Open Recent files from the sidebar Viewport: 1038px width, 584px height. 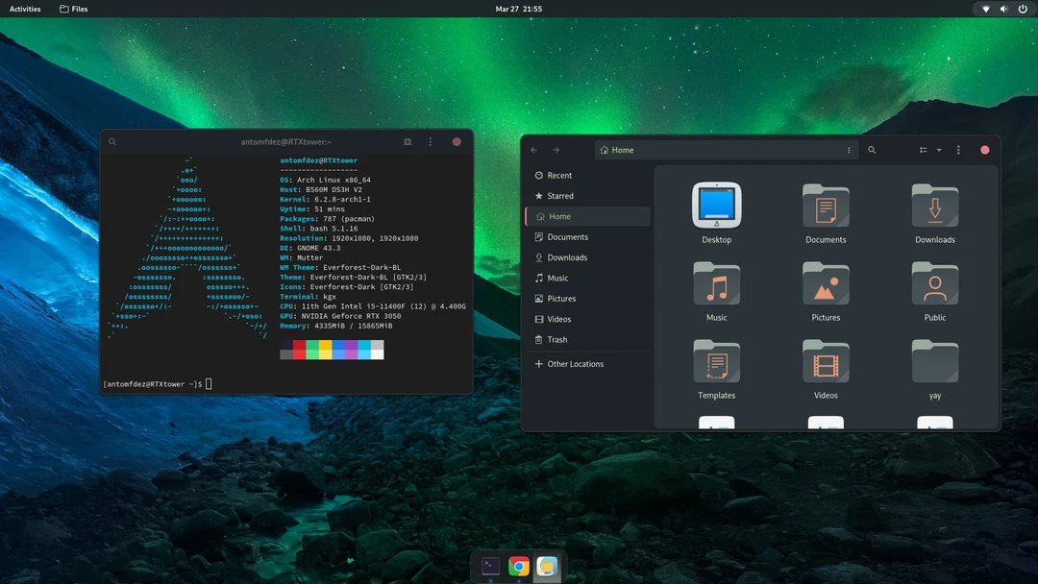(x=557, y=175)
